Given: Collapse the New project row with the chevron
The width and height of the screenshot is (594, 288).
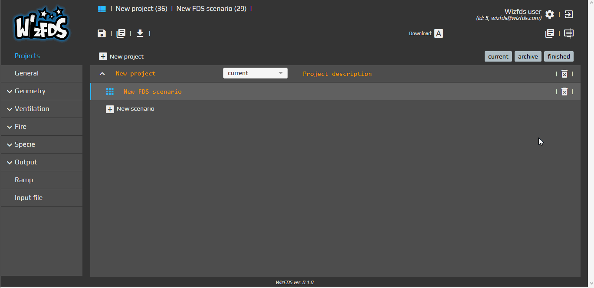Looking at the screenshot, I should [102, 73].
